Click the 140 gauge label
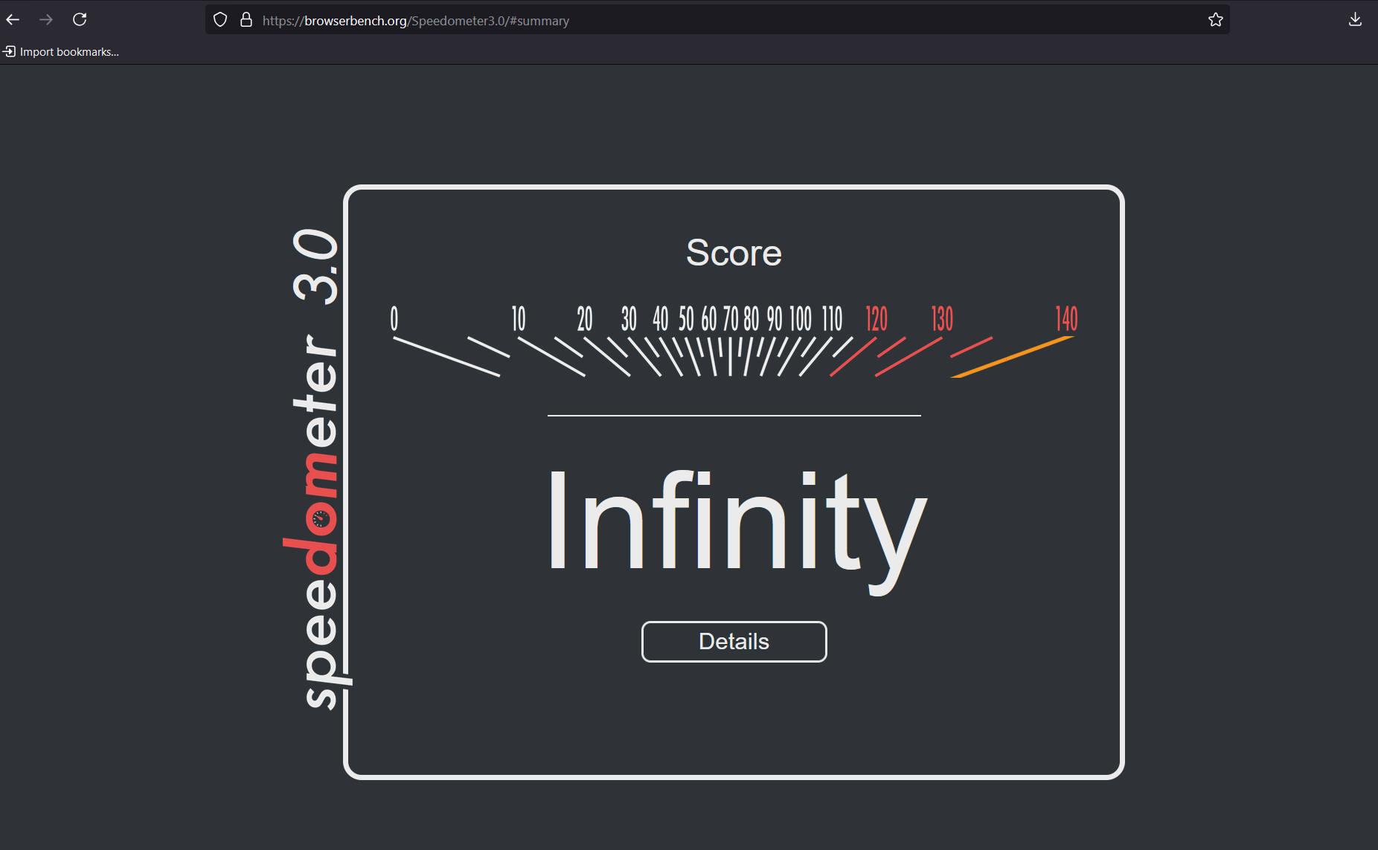 [x=1067, y=318]
